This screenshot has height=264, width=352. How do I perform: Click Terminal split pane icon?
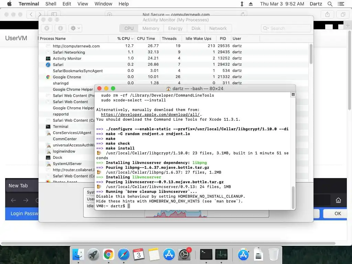tap(293, 95)
